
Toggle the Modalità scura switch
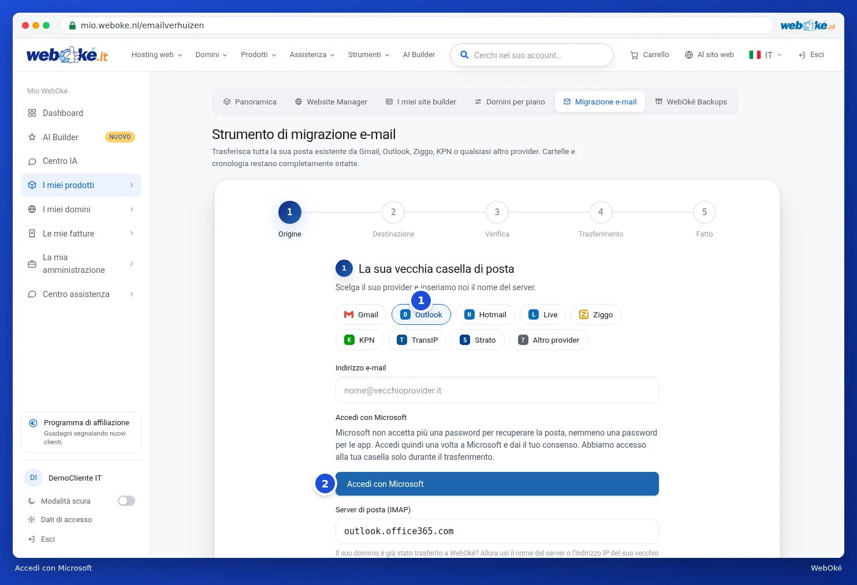pyautogui.click(x=126, y=501)
